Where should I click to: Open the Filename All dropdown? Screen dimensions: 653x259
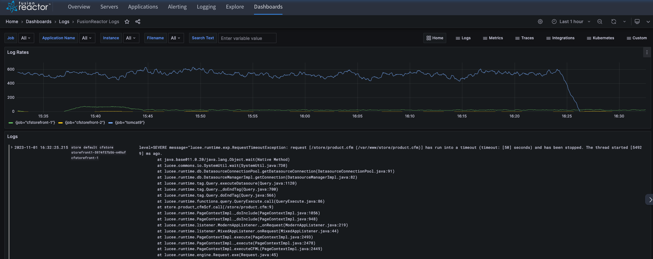[x=175, y=38]
